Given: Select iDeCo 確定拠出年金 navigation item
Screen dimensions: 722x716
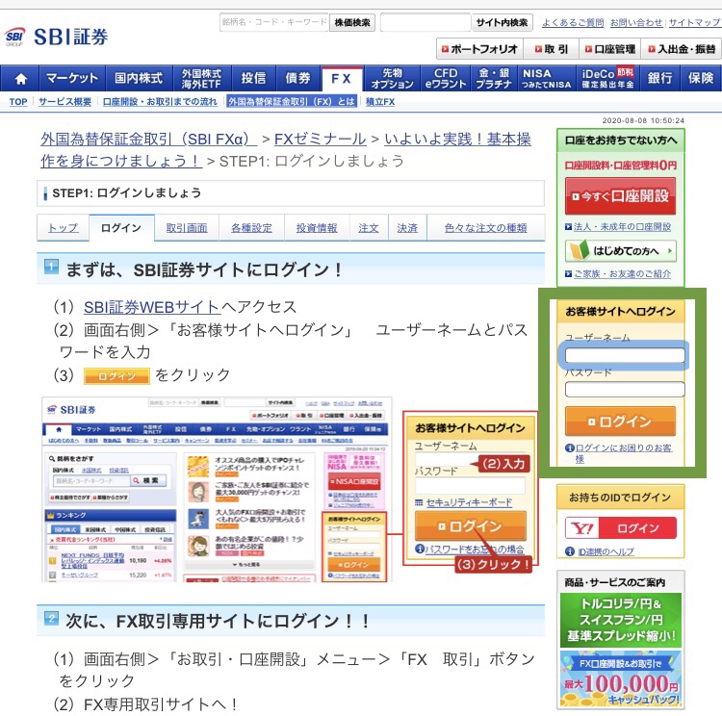Looking at the screenshot, I should point(607,79).
